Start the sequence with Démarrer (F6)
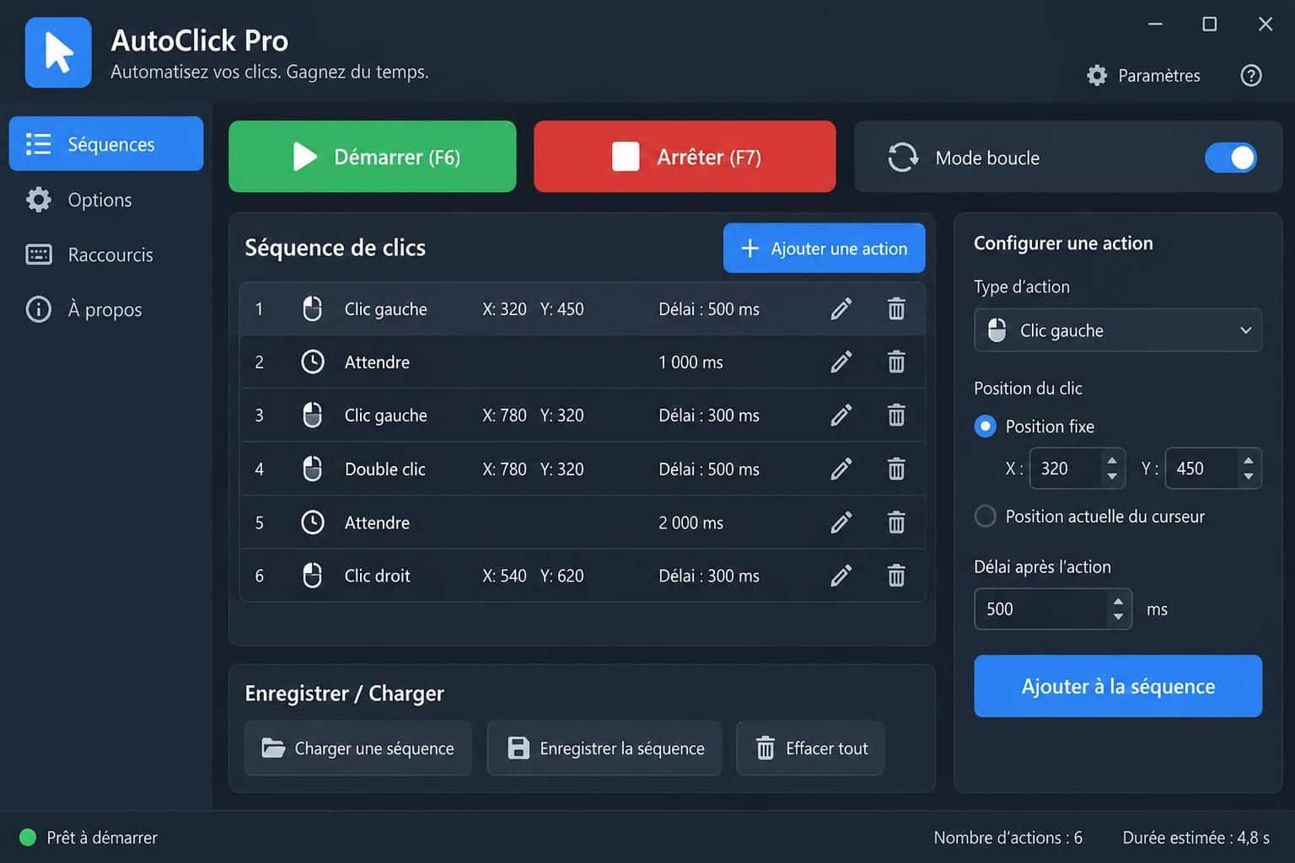 point(373,157)
